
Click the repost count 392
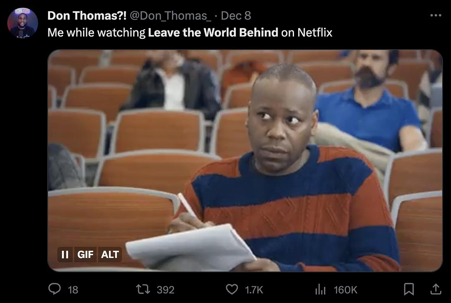pos(165,290)
